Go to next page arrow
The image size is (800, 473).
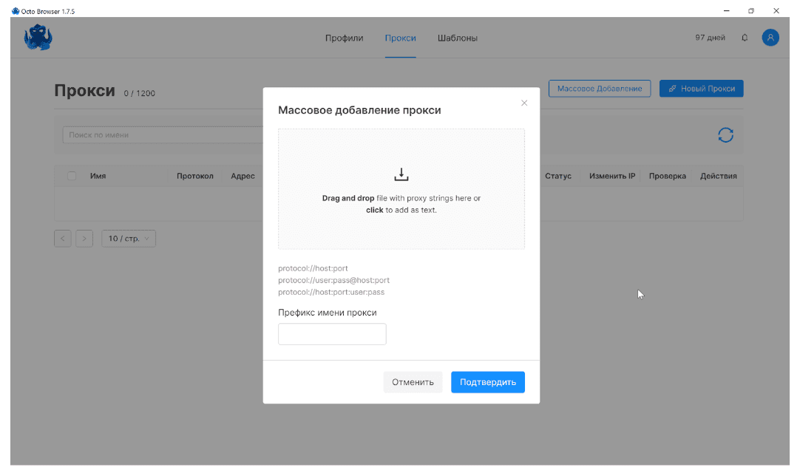click(84, 239)
